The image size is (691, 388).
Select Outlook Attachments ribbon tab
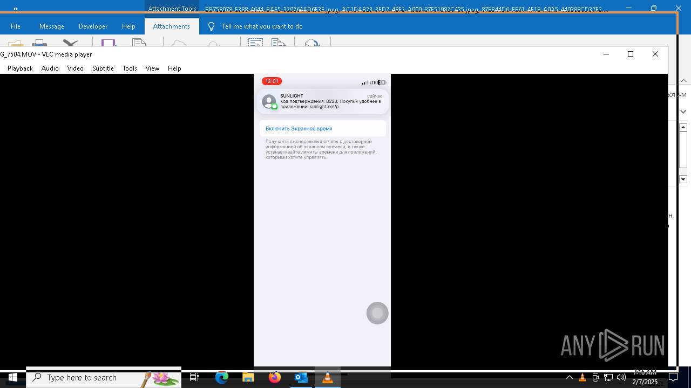(x=172, y=26)
